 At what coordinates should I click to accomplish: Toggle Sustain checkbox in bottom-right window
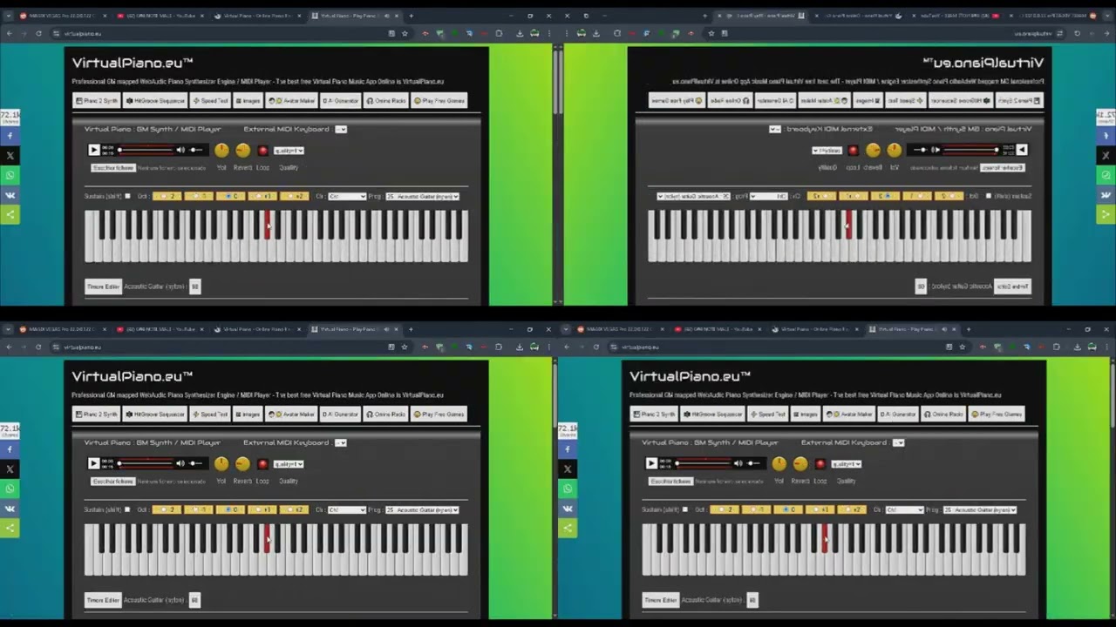686,509
